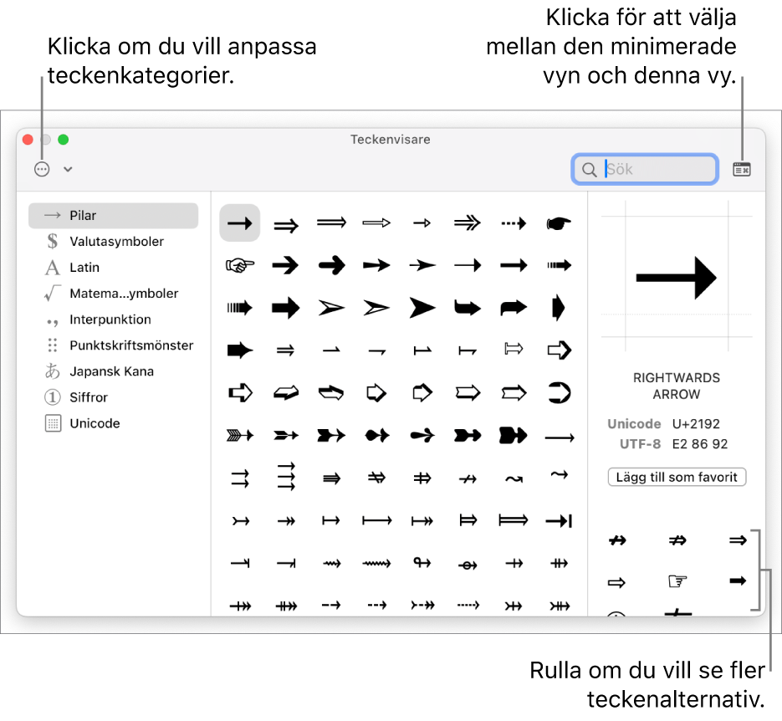Select the long thin rightwards arrow
The height and width of the screenshot is (721, 782).
(x=560, y=437)
